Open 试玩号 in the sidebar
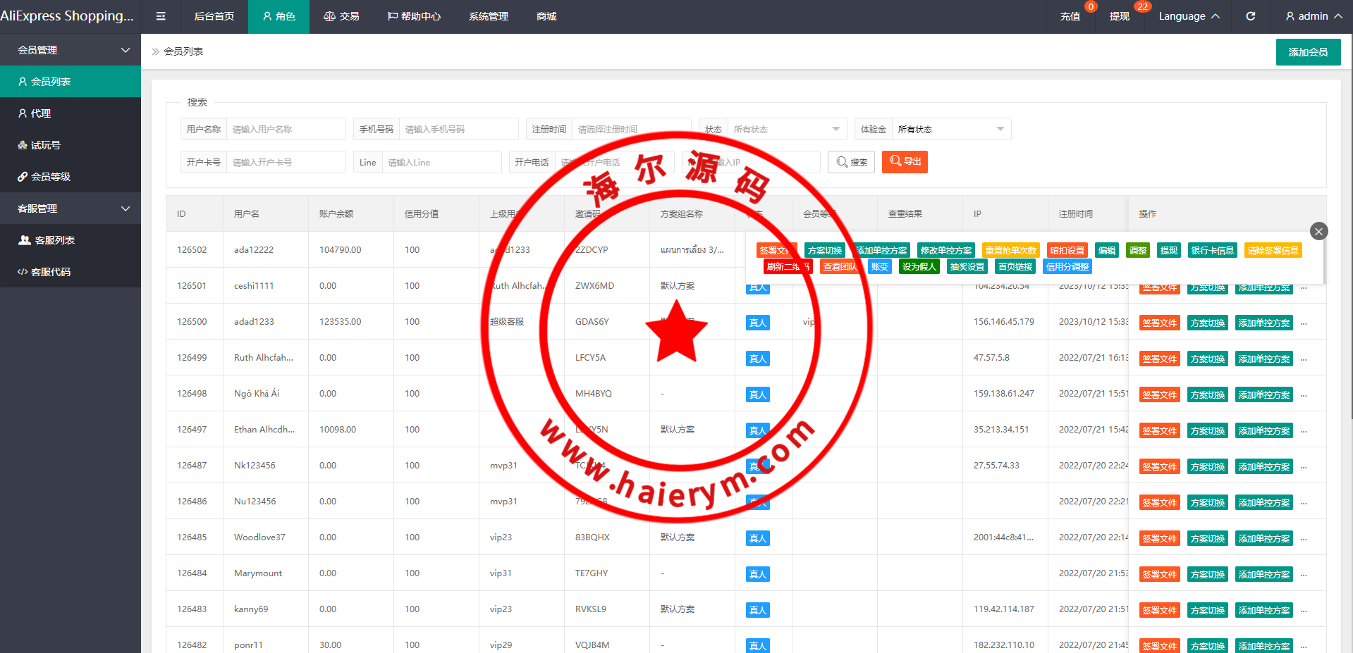1353x653 pixels. pos(71,145)
